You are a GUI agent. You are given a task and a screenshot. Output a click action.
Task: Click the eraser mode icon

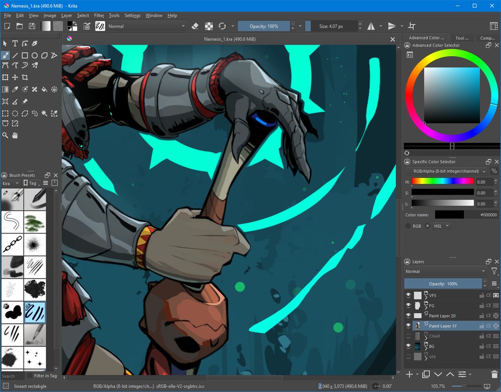pyautogui.click(x=195, y=26)
